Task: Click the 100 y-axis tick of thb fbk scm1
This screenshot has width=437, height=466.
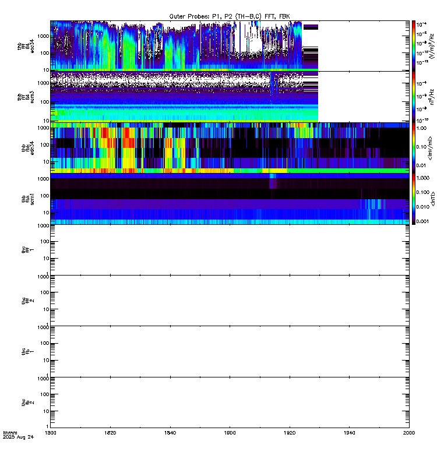Action: [45, 196]
